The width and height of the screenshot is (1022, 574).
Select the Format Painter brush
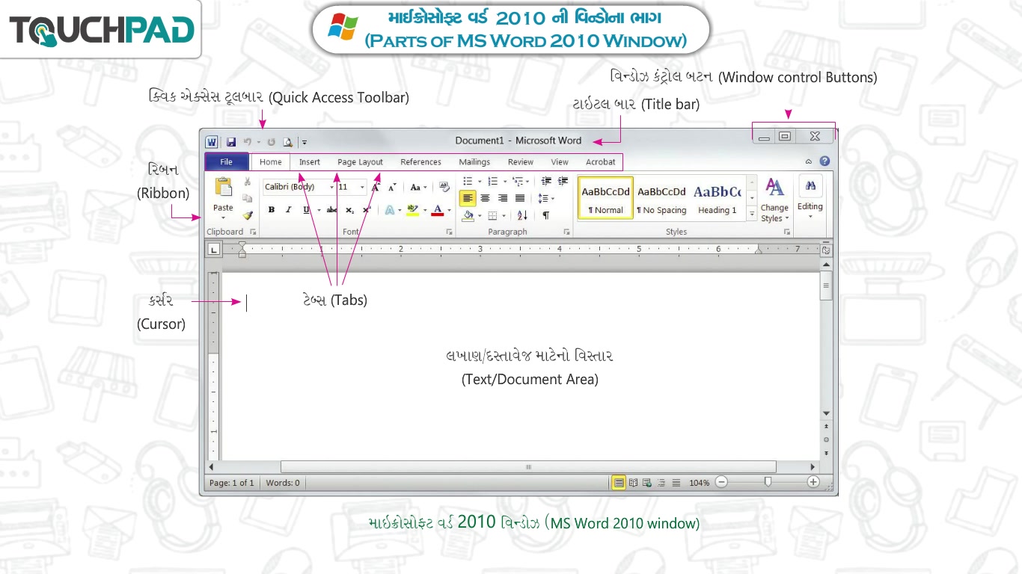(x=248, y=215)
